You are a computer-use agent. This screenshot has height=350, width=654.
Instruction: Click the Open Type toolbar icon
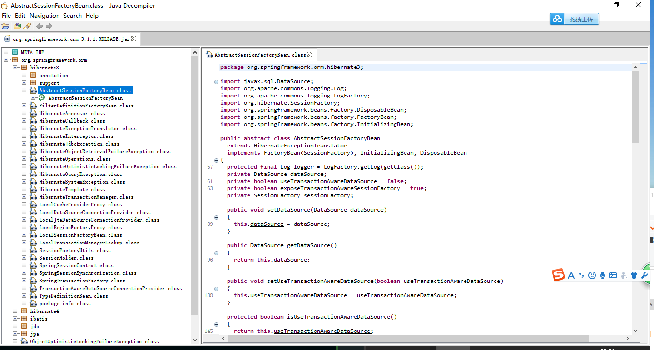coord(17,26)
